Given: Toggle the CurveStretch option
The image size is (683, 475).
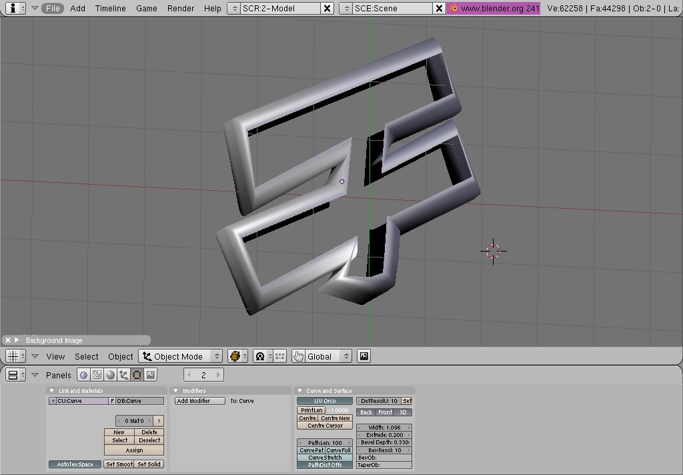Looking at the screenshot, I should [324, 458].
